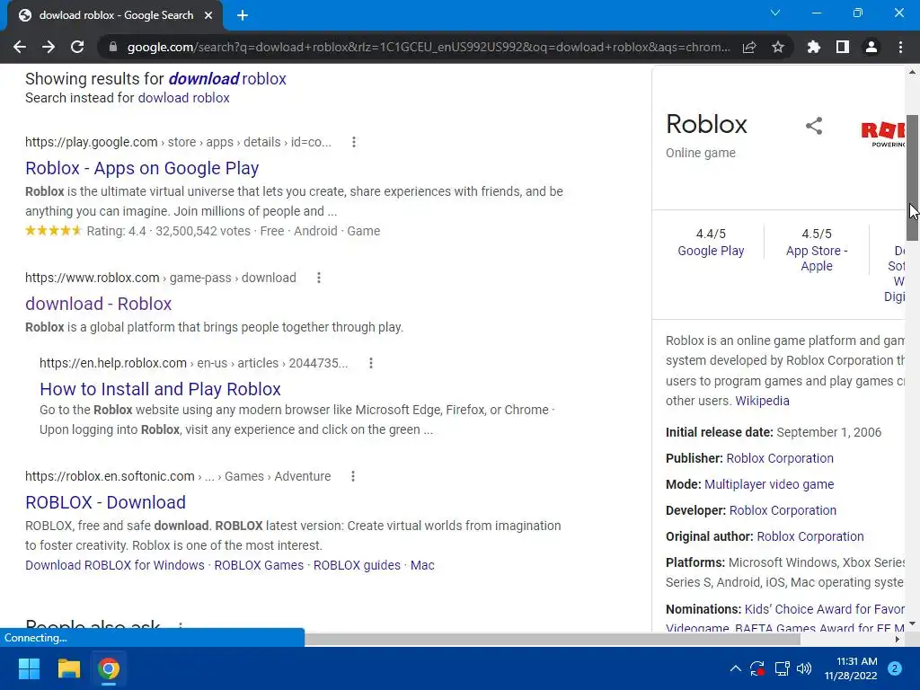Open 'How to Install and Play Roblox'
The width and height of the screenshot is (920, 690).
(160, 389)
